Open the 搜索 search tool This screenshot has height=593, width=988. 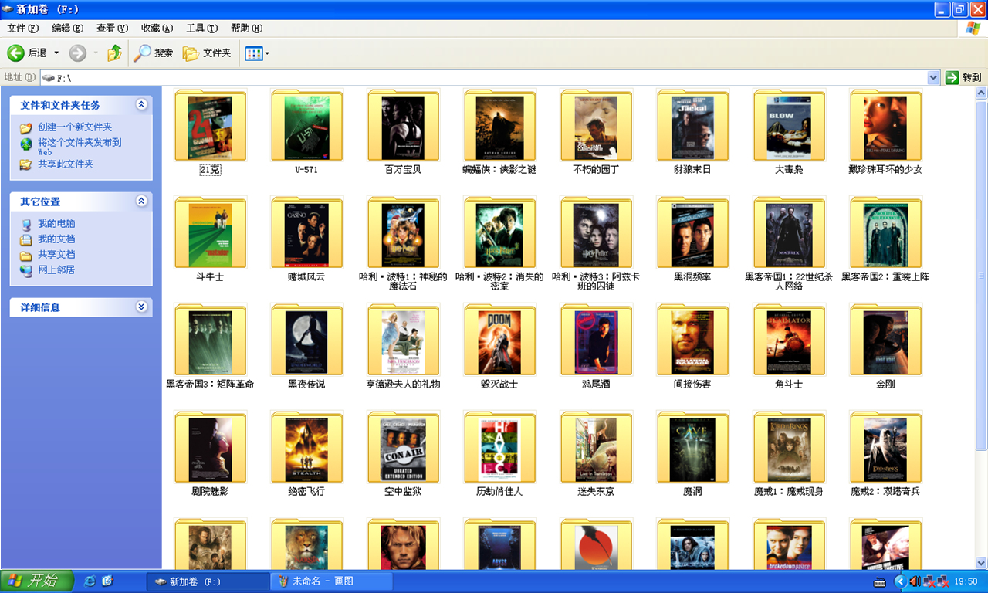click(154, 53)
